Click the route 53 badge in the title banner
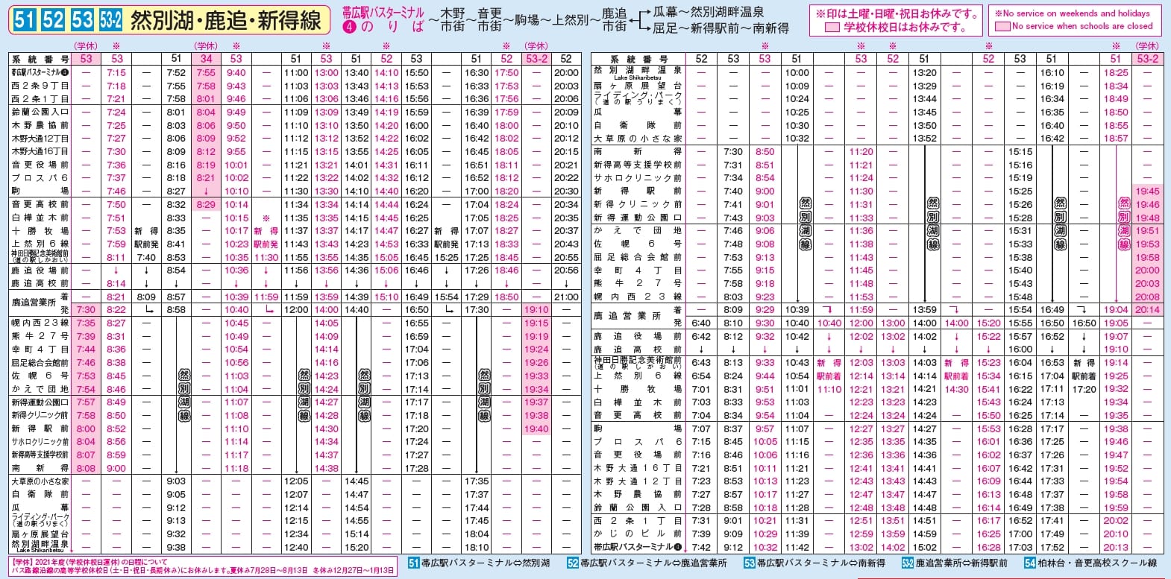The height and width of the screenshot is (579, 1171). 82,20
